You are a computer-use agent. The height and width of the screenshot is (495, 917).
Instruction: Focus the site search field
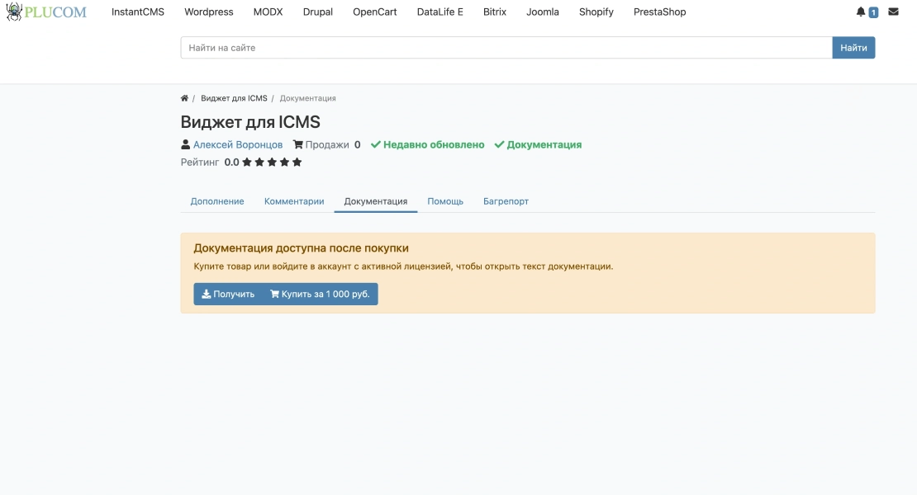506,48
